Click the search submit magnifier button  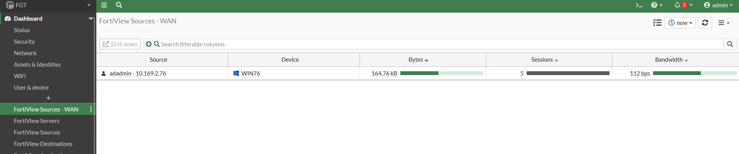pos(730,44)
